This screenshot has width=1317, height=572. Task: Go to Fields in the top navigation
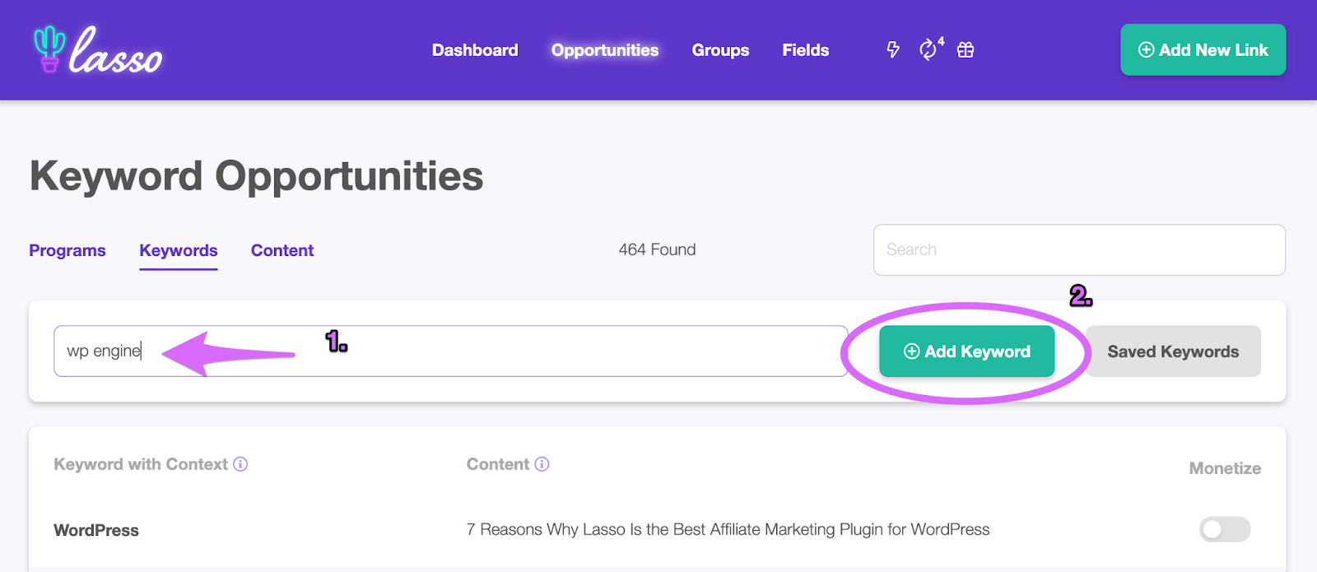[805, 50]
